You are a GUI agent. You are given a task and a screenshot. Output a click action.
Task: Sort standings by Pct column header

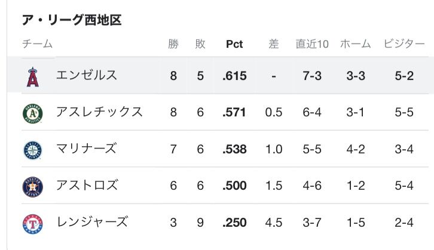pyautogui.click(x=234, y=44)
